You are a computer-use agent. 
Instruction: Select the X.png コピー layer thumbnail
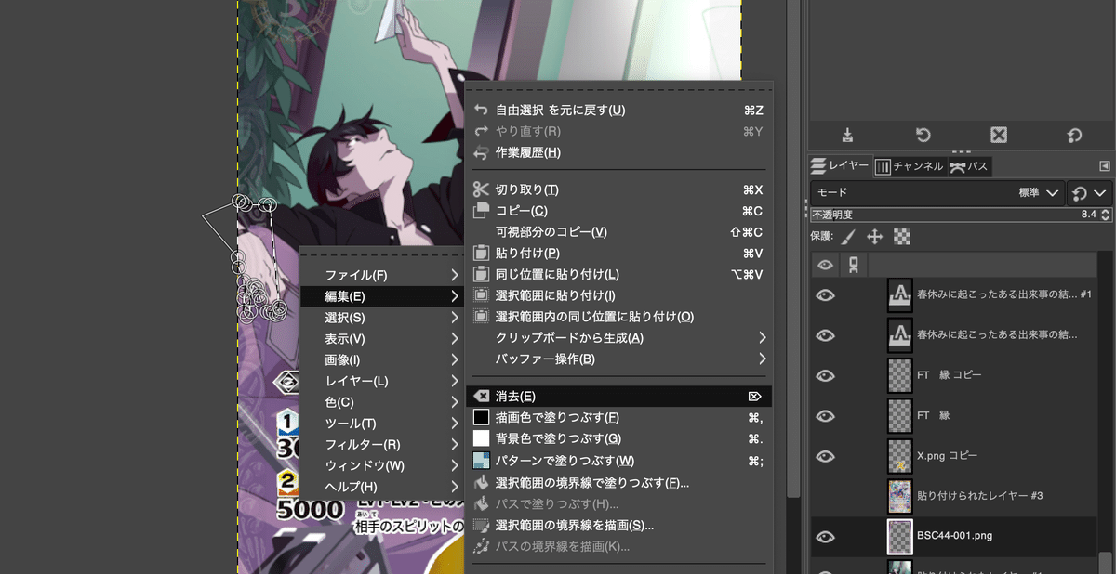pyautogui.click(x=900, y=456)
